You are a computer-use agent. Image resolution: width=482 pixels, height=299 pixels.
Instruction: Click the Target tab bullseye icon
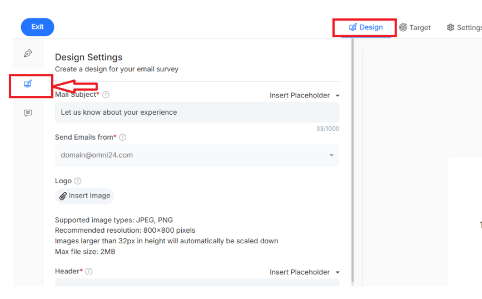tap(403, 27)
